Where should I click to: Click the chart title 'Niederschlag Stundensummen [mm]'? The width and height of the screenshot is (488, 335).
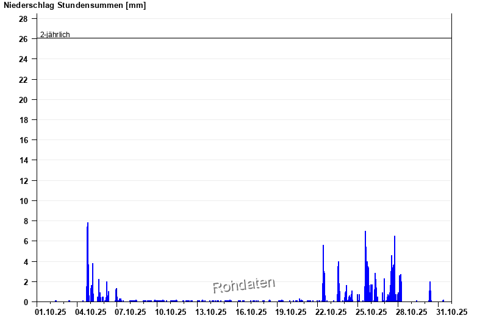coord(74,5)
